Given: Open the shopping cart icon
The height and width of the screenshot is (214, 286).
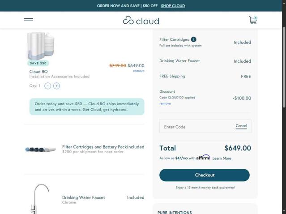Looking at the screenshot, I should tap(253, 20).
